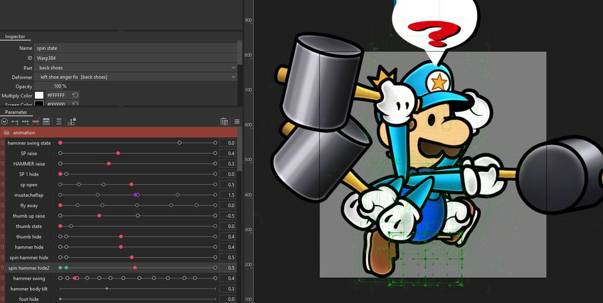Click the clipboard icon in parameter toolbar
603x303 pixels.
[x=224, y=121]
